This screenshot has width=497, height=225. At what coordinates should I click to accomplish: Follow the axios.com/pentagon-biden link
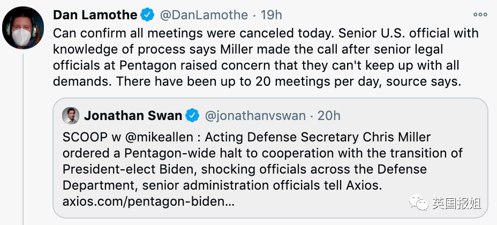pos(148,201)
